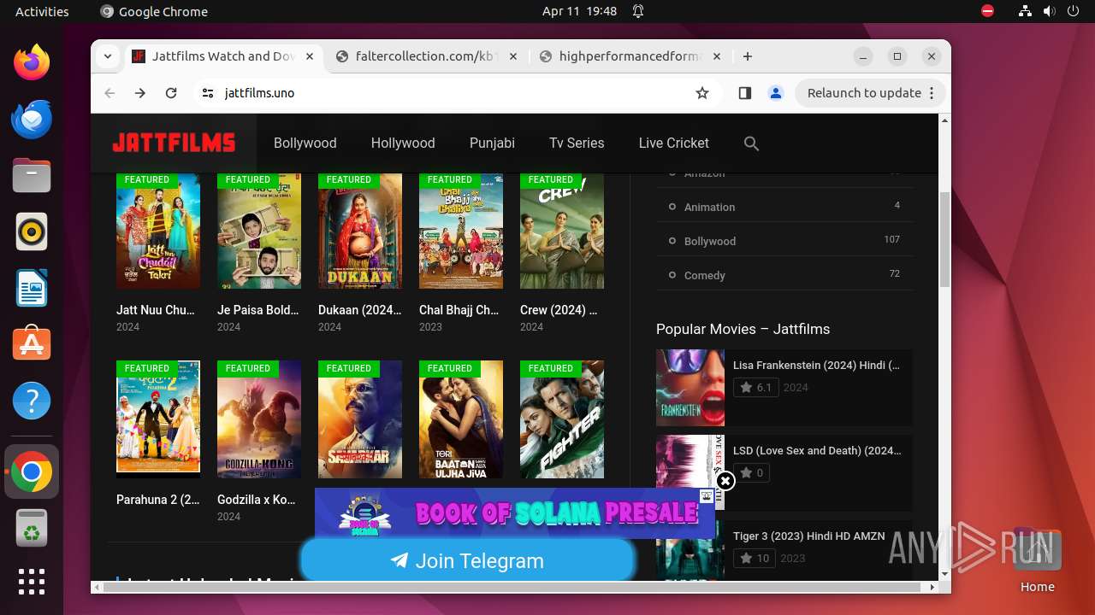Switch to the faltercollection.com tab
The width and height of the screenshot is (1095, 615).
coord(427,56)
